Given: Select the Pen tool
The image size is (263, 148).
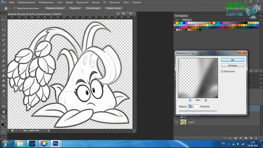Looking at the screenshot, I should pos(4,91).
